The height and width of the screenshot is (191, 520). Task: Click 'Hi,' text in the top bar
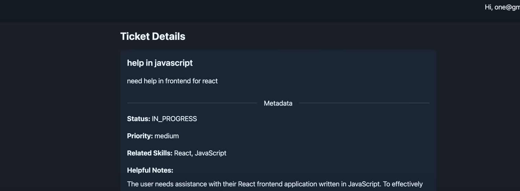pos(488,8)
